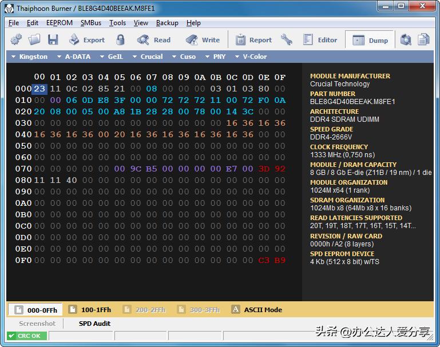440x347 pixels.
Task: Click the column header 0F
Action: pos(280,77)
